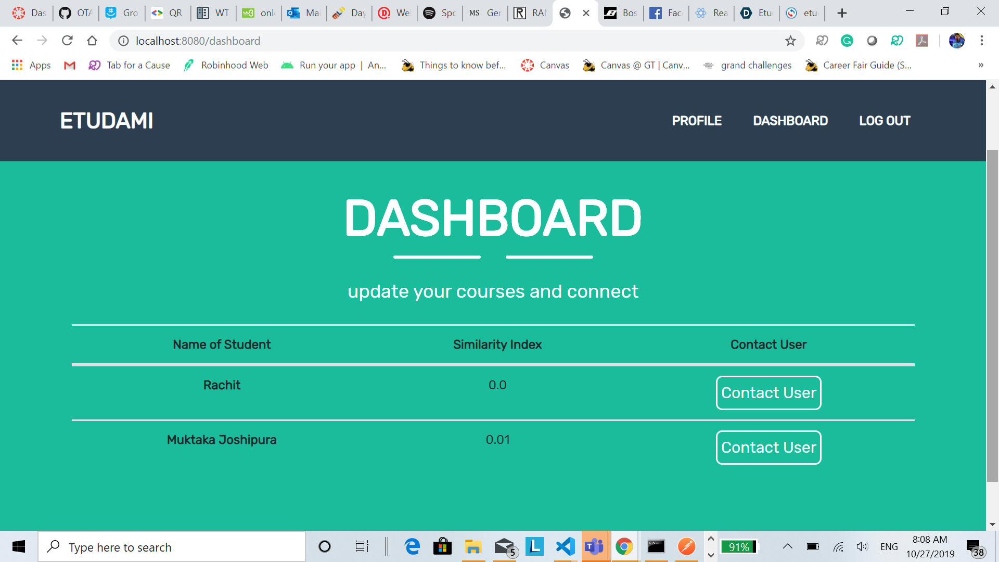
Task: Switch to the Spotify tab
Action: (x=439, y=13)
